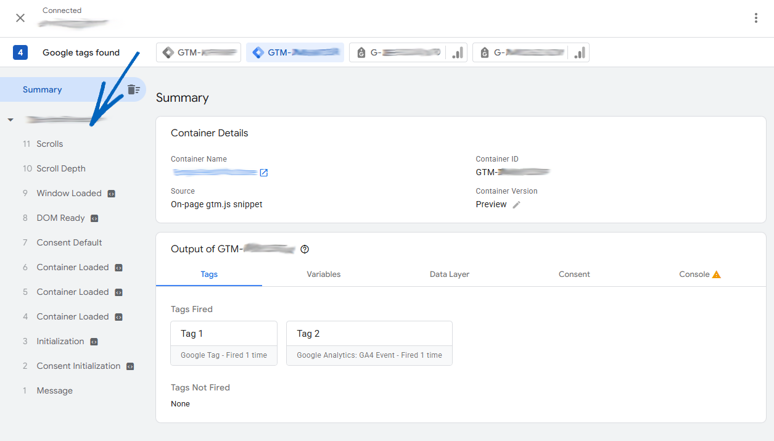Click code icon next to Window Loaded
This screenshot has width=774, height=441.
coord(112,194)
